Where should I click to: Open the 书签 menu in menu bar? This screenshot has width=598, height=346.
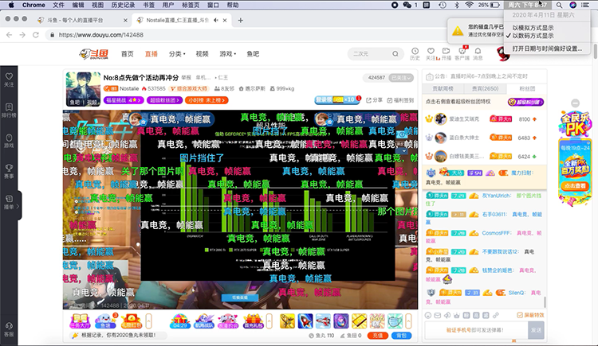(149, 5)
